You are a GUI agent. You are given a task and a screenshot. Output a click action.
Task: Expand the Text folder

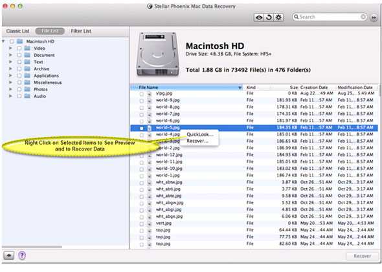(10, 62)
